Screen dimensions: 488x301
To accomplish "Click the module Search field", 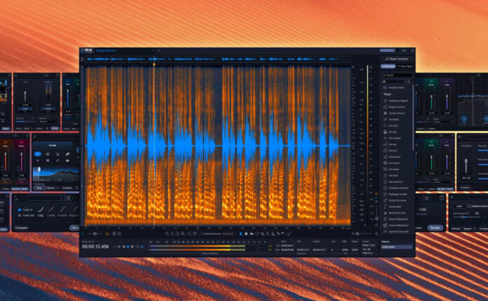I will [397, 75].
